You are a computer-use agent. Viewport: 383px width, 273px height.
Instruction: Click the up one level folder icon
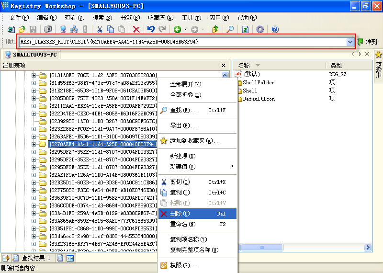pyautogui.click(x=215, y=29)
